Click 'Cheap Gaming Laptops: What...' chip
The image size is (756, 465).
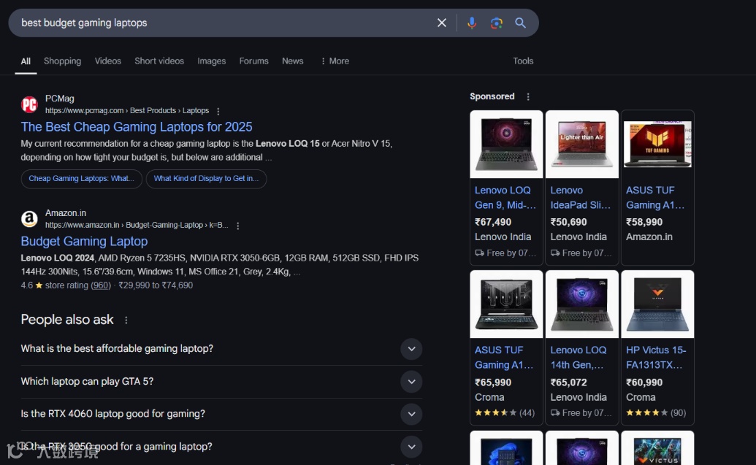(82, 179)
